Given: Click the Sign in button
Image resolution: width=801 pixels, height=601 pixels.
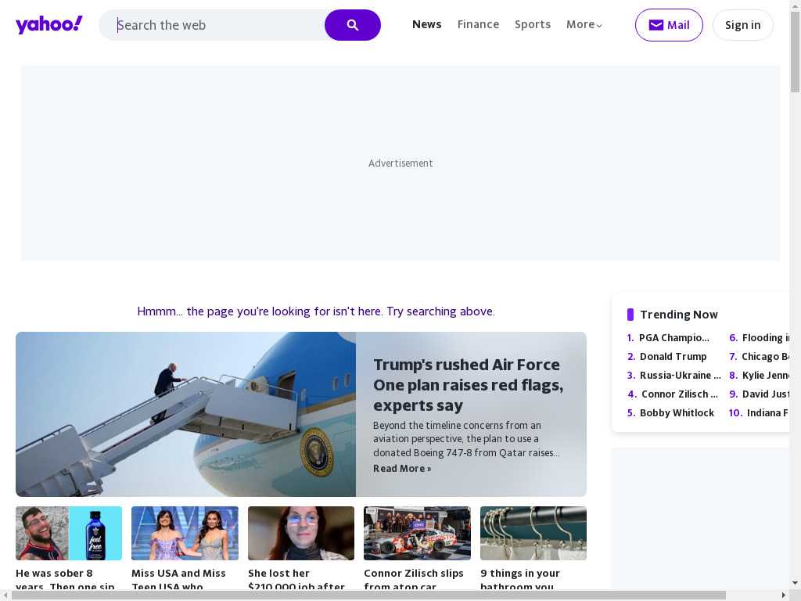Looking at the screenshot, I should [x=742, y=25].
